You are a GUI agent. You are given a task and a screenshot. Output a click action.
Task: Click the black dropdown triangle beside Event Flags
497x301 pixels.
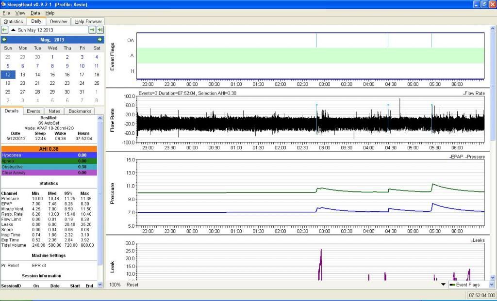point(444,285)
